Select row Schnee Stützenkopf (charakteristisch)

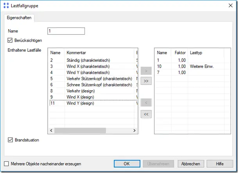coord(93,85)
